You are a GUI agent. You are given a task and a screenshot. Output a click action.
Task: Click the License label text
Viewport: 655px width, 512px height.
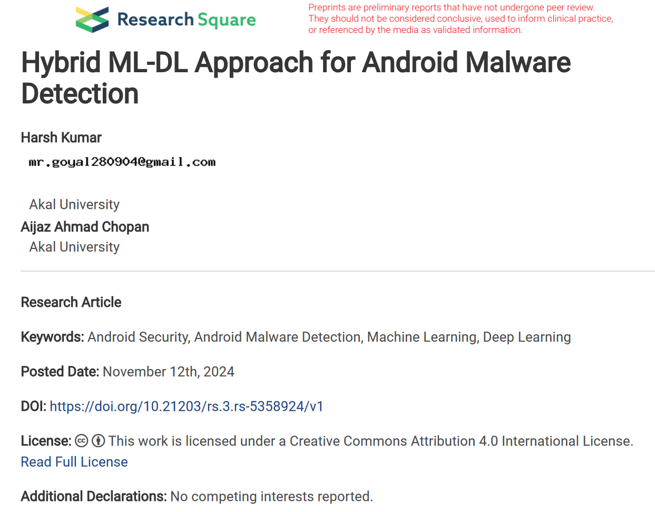[46, 441]
